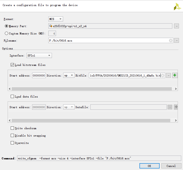
Task: Click the memory part chip icon
Action: pos(51,26)
